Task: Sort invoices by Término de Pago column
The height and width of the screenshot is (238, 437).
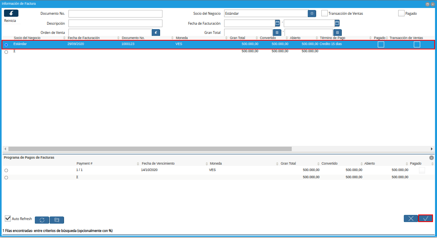Action: pyautogui.click(x=333, y=38)
